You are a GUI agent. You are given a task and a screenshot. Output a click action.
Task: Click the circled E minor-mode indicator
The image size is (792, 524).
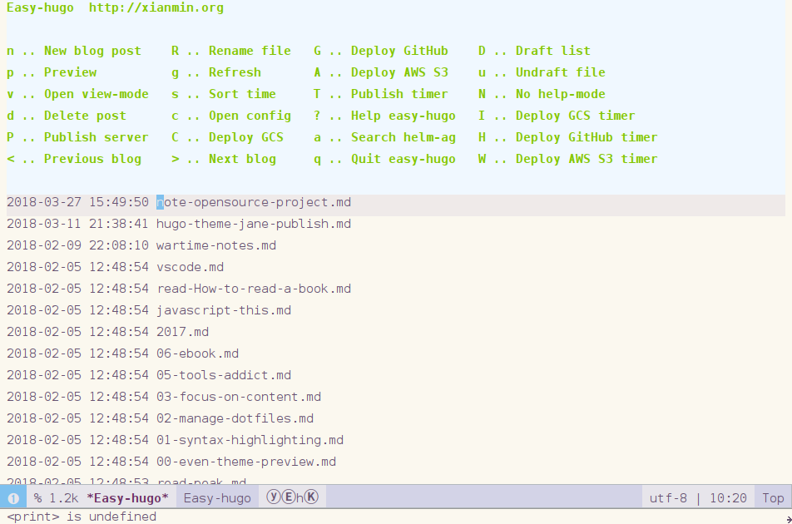tap(288, 497)
